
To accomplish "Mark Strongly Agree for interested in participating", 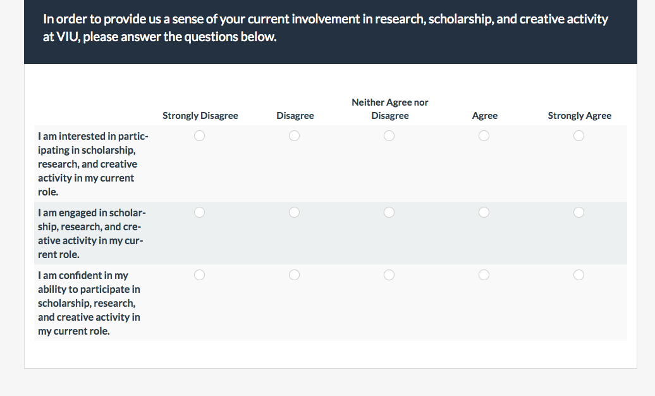I will pyautogui.click(x=579, y=136).
